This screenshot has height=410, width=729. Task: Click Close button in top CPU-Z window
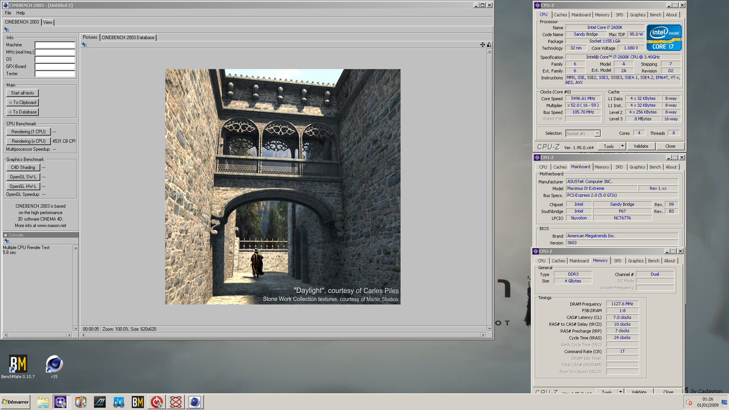tap(670, 146)
